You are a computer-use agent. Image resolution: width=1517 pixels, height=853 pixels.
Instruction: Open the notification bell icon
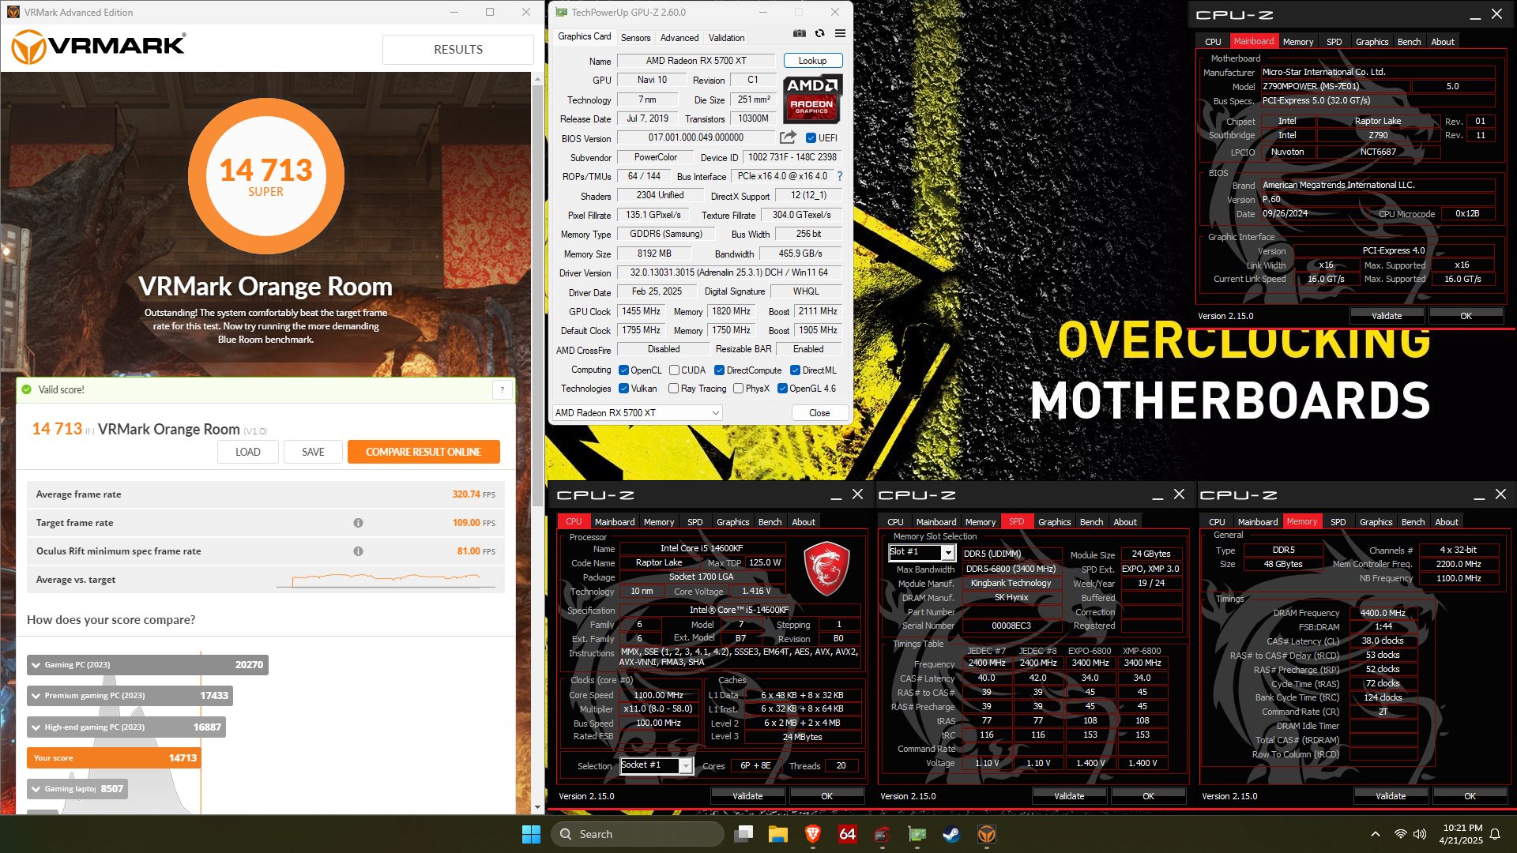(x=1495, y=834)
